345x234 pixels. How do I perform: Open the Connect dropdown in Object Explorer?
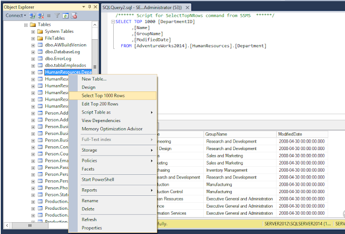(16, 16)
